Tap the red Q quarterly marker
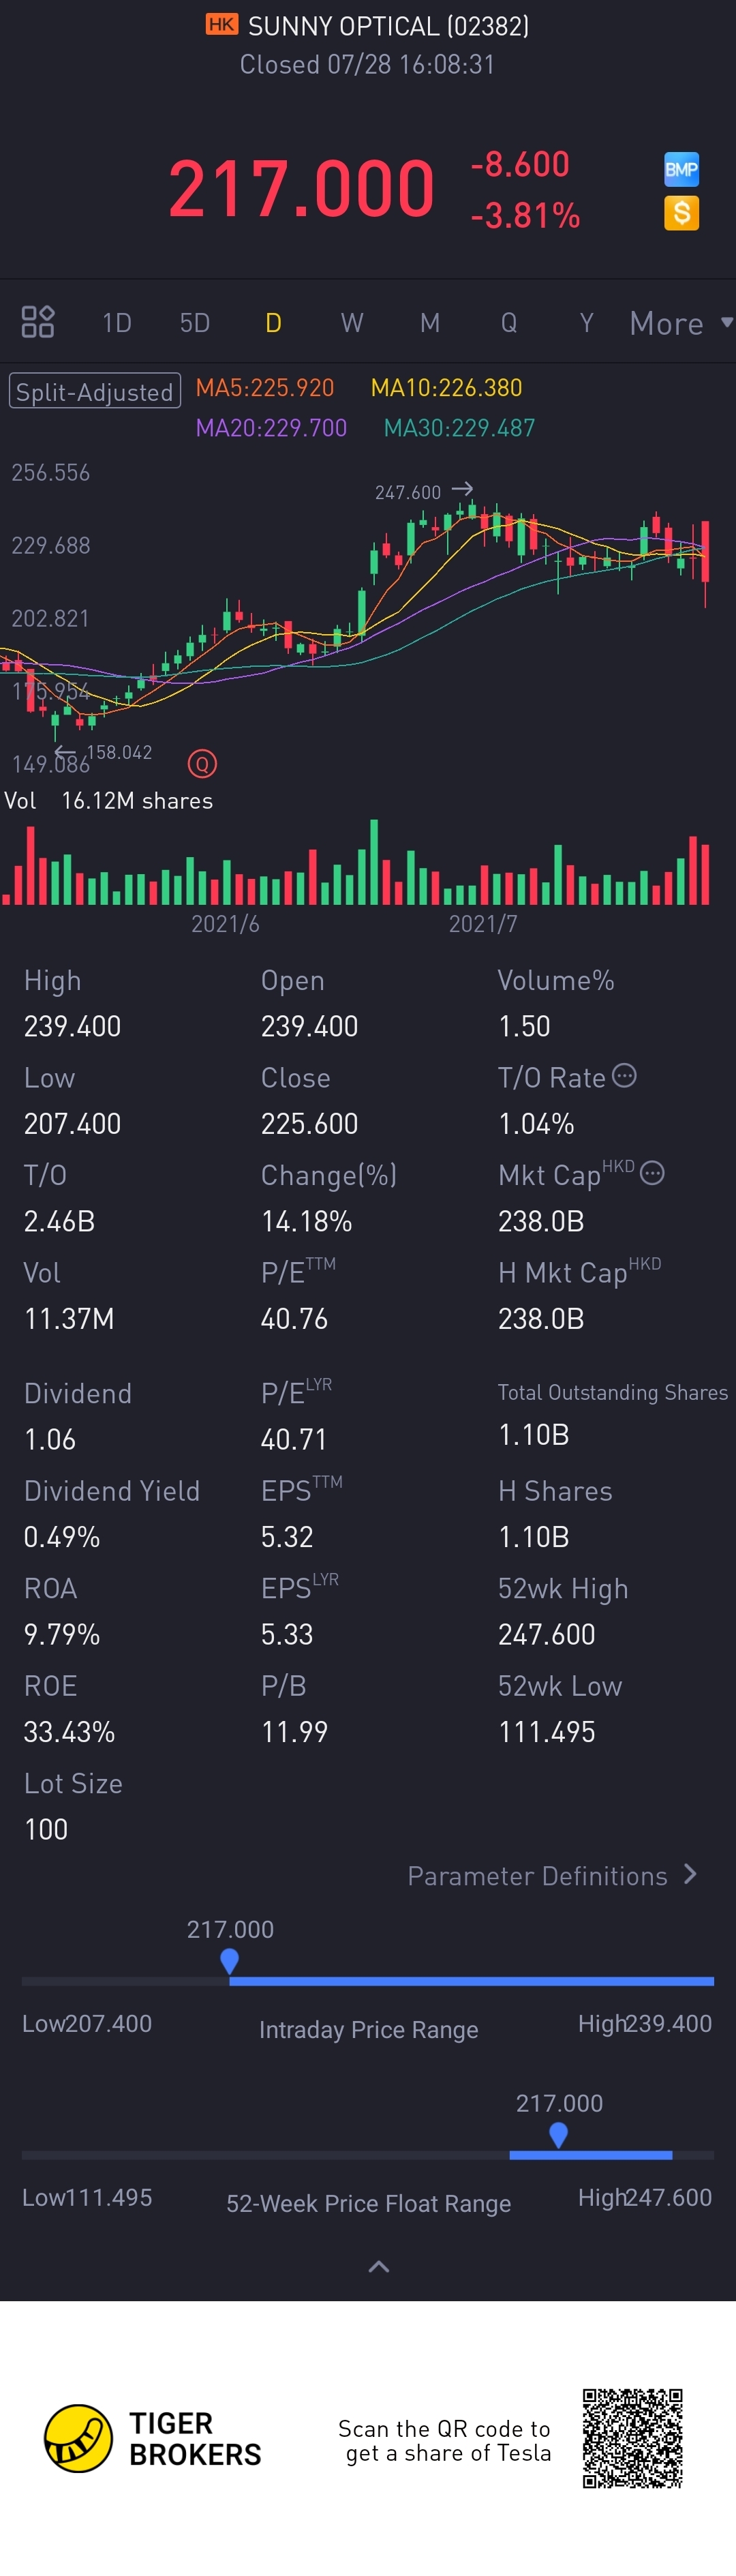Image resolution: width=736 pixels, height=2576 pixels. click(202, 765)
